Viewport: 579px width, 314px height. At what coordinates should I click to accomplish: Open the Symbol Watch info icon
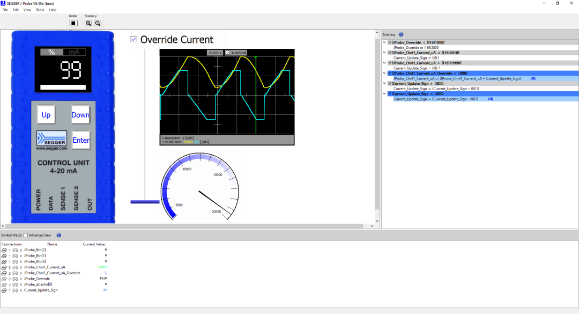pos(59,235)
